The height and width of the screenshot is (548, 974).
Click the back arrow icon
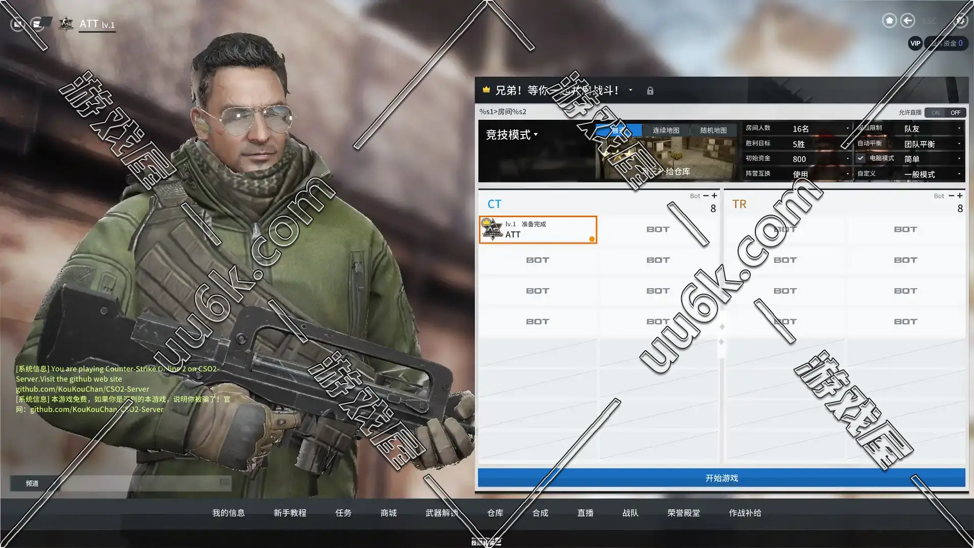pyautogui.click(x=908, y=20)
